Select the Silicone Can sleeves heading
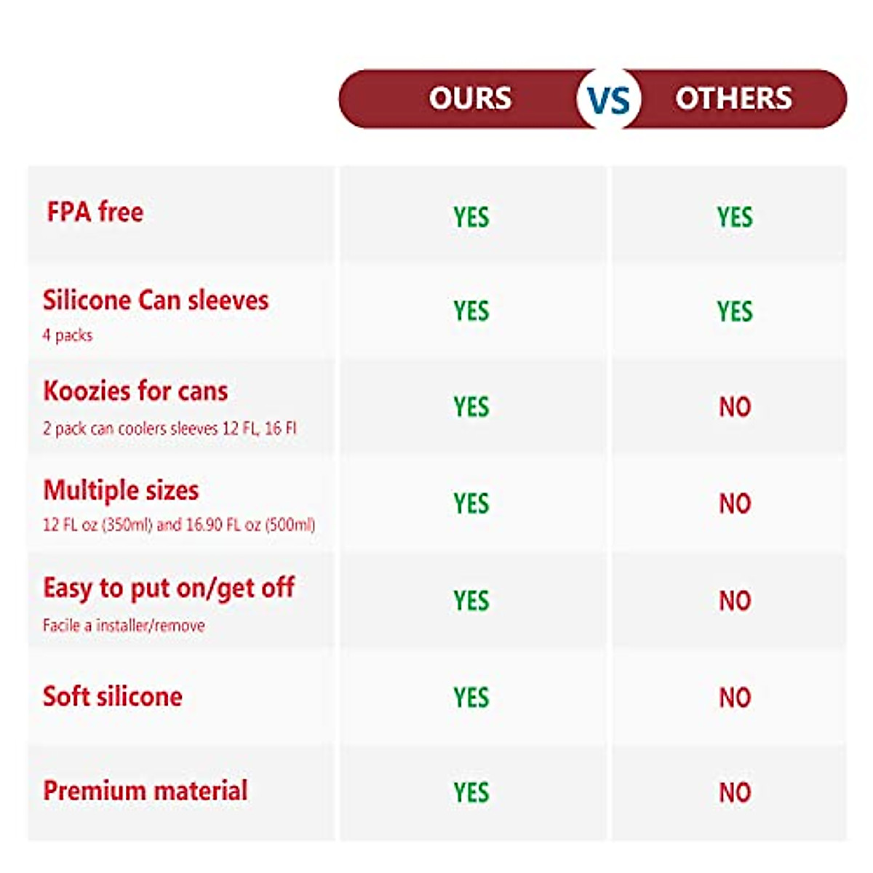Image resolution: width=873 pixels, height=873 pixels. (156, 300)
